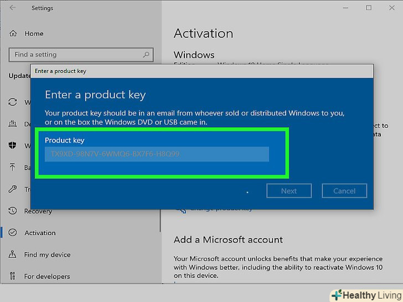Open For developers settings

pyautogui.click(x=47, y=277)
